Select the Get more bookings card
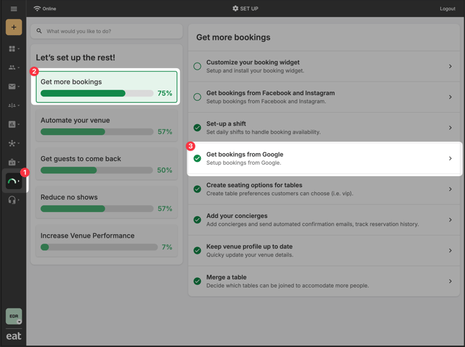Image resolution: width=465 pixels, height=347 pixels. [107, 87]
